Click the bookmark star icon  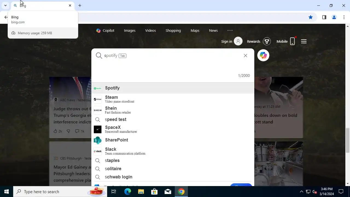311,17
